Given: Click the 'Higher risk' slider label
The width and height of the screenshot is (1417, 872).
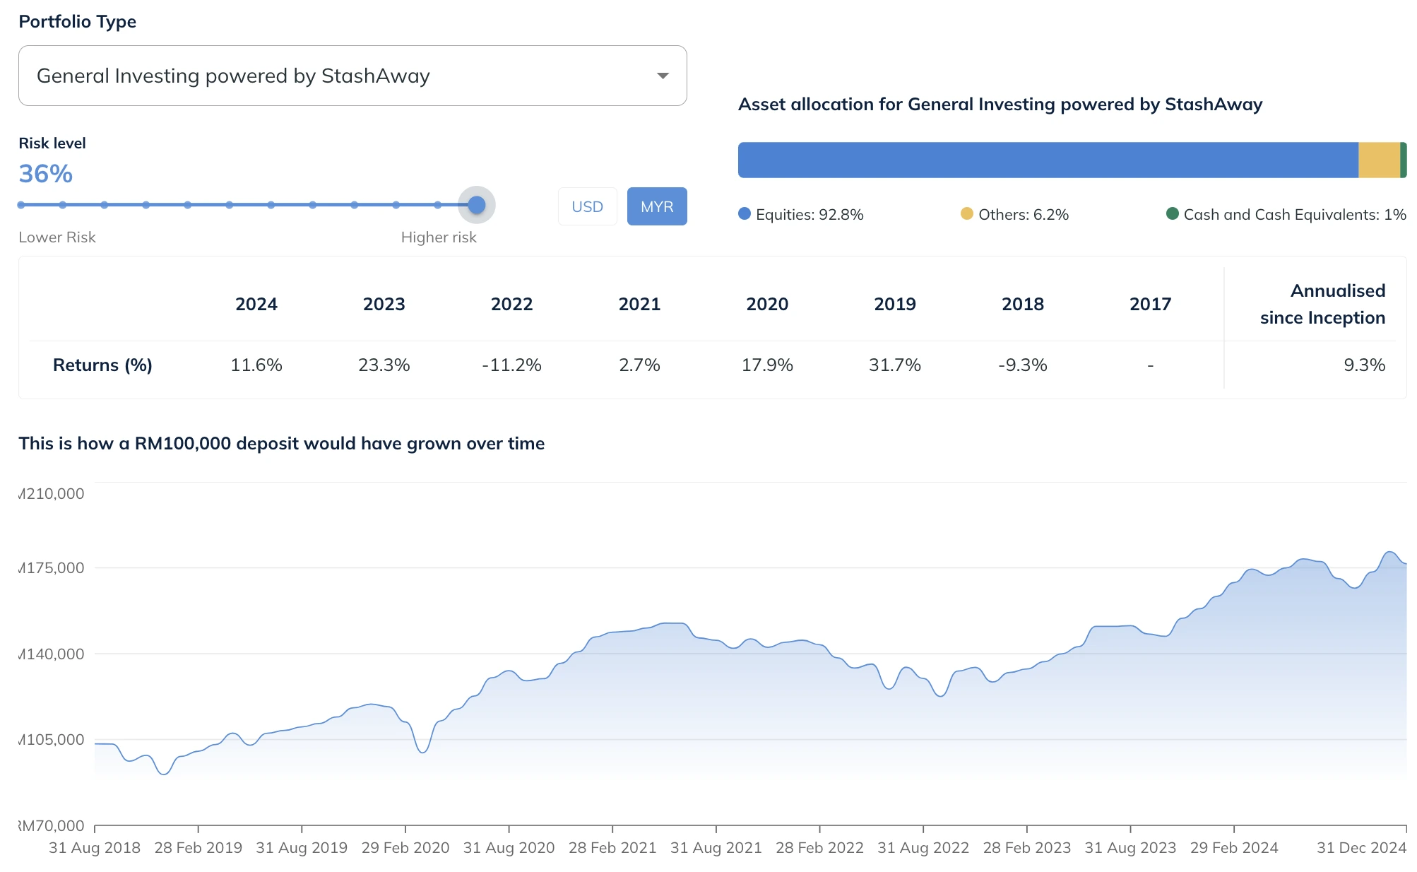Looking at the screenshot, I should (439, 237).
